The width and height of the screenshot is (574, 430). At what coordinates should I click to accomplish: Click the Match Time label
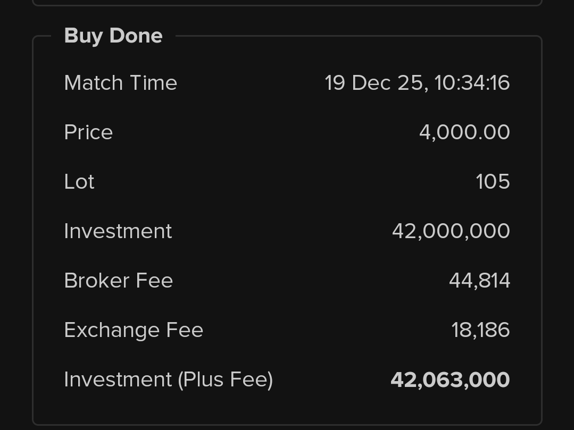coord(120,83)
